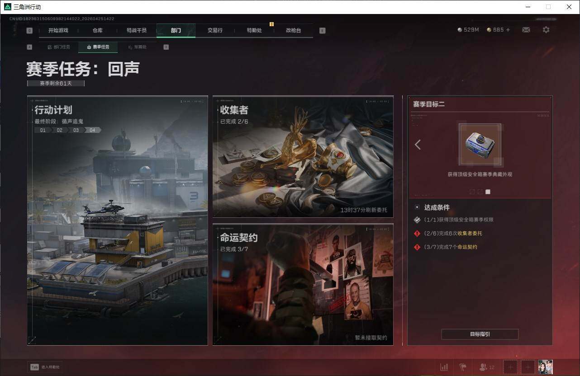Expand the 部门 navigation section
Viewport: 580px width, 376px height.
pyautogui.click(x=176, y=30)
